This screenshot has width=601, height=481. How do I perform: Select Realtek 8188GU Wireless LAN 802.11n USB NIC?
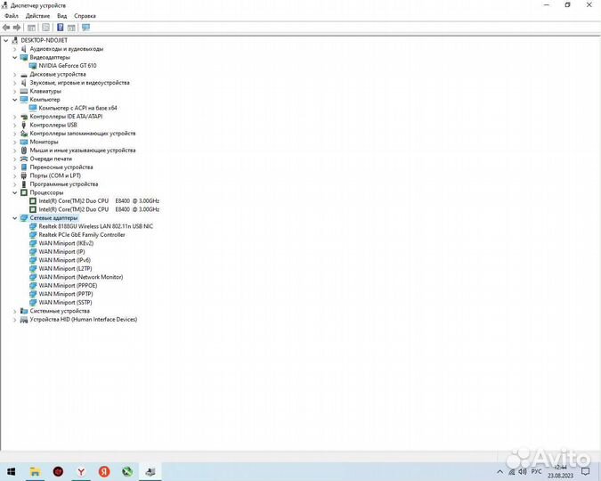[x=96, y=226]
